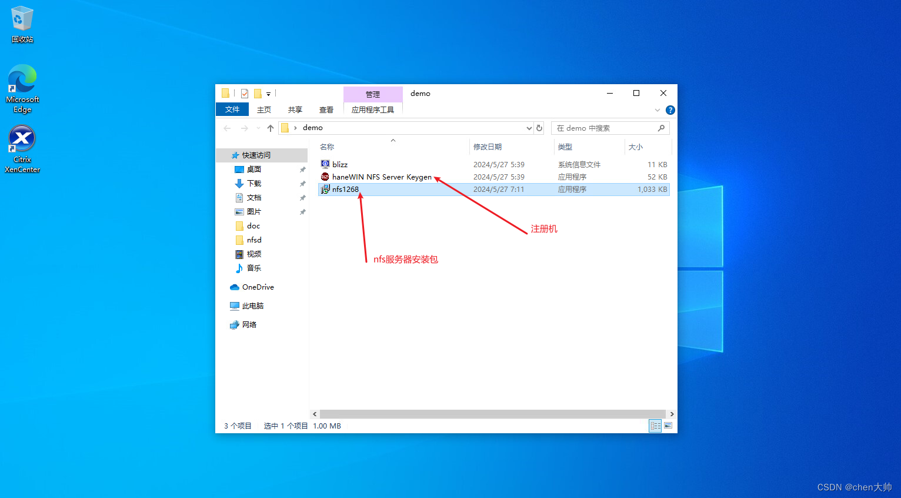Open the Recycle Bin desktop icon

(x=22, y=24)
